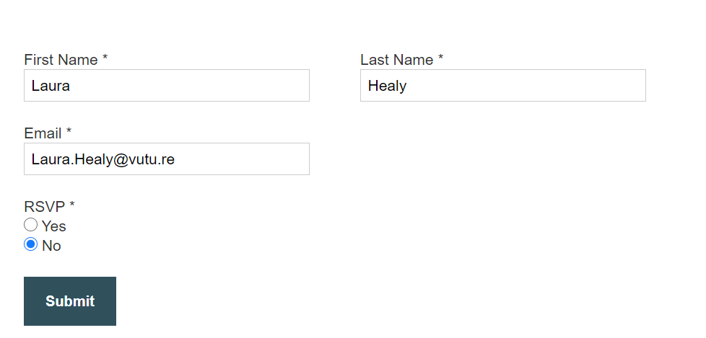Choose the 'Yes' option label text
The height and width of the screenshot is (338, 706).
coord(54,226)
